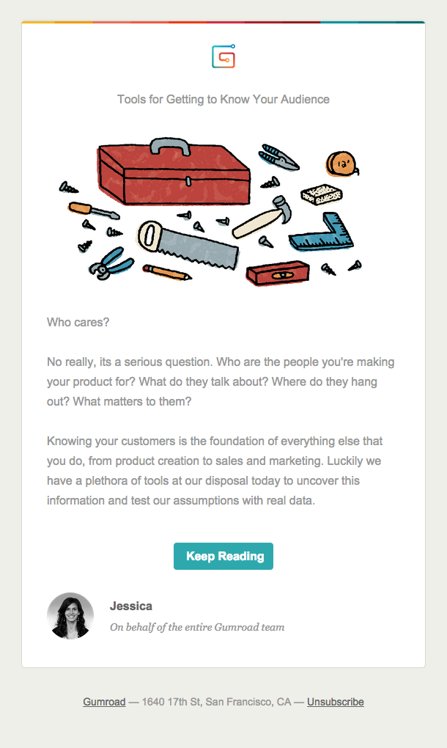447x748 pixels.
Task: Click the hammer illustration
Action: (262, 217)
